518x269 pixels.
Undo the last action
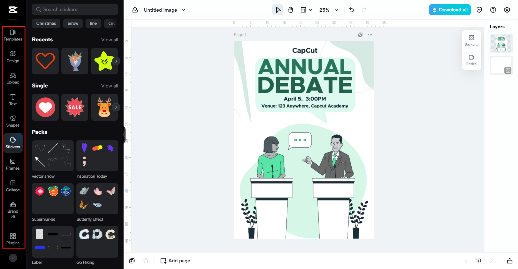352,10
